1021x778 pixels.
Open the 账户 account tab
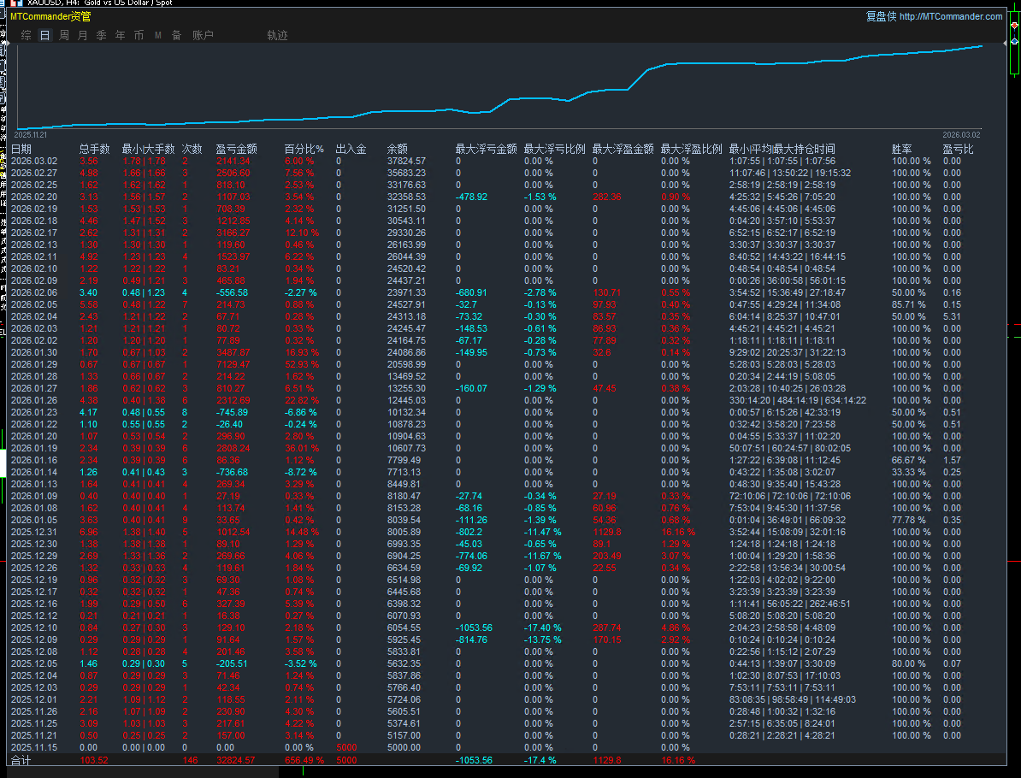[204, 35]
